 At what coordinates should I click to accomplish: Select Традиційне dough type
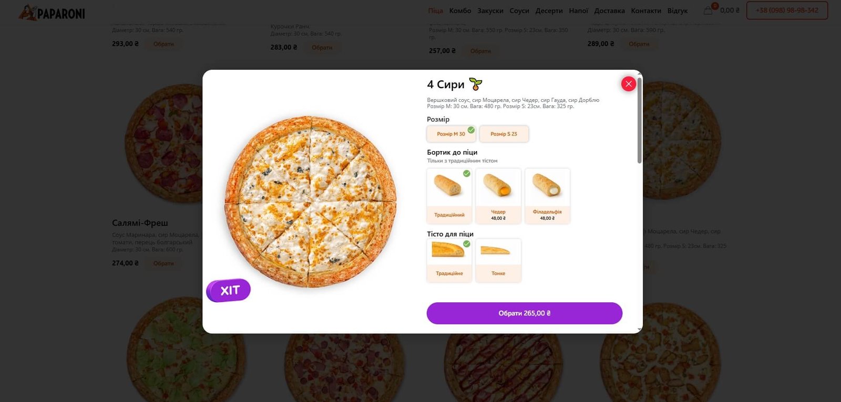pos(449,260)
